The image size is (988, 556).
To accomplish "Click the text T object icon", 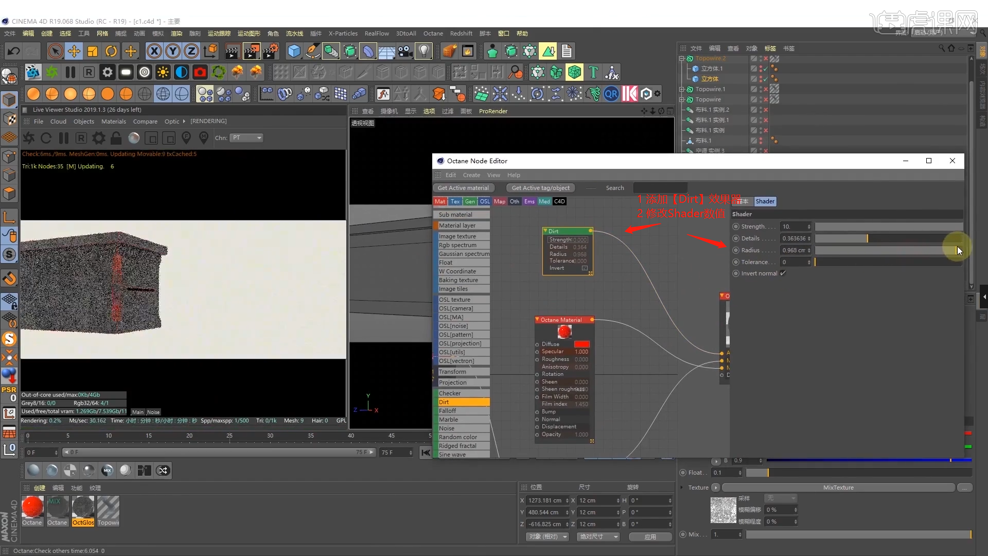I will tap(593, 73).
